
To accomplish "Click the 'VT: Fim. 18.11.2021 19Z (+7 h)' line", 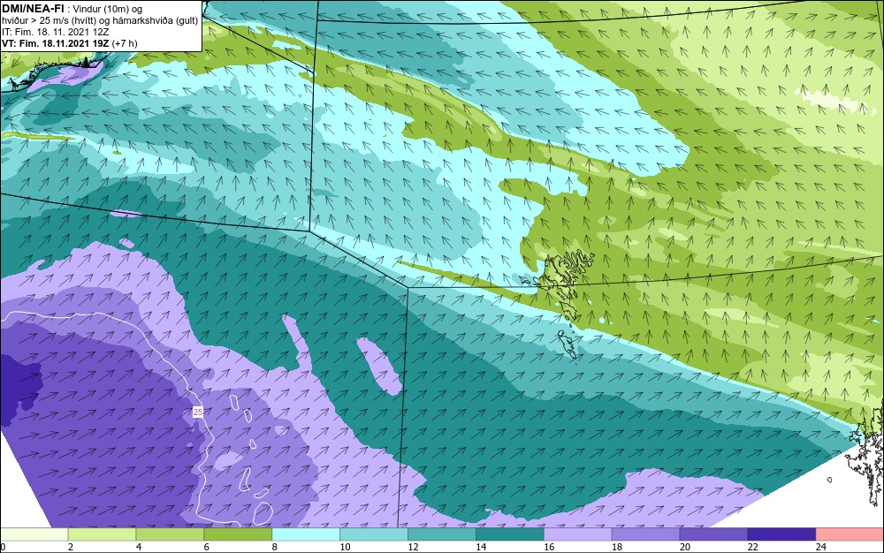I will 69,43.
